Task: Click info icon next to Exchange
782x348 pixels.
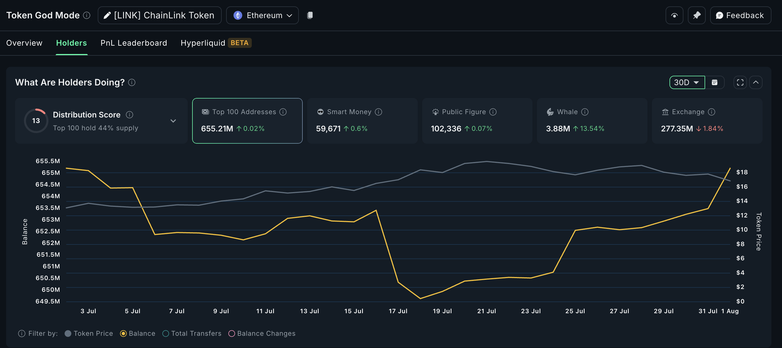Action: [x=712, y=112]
